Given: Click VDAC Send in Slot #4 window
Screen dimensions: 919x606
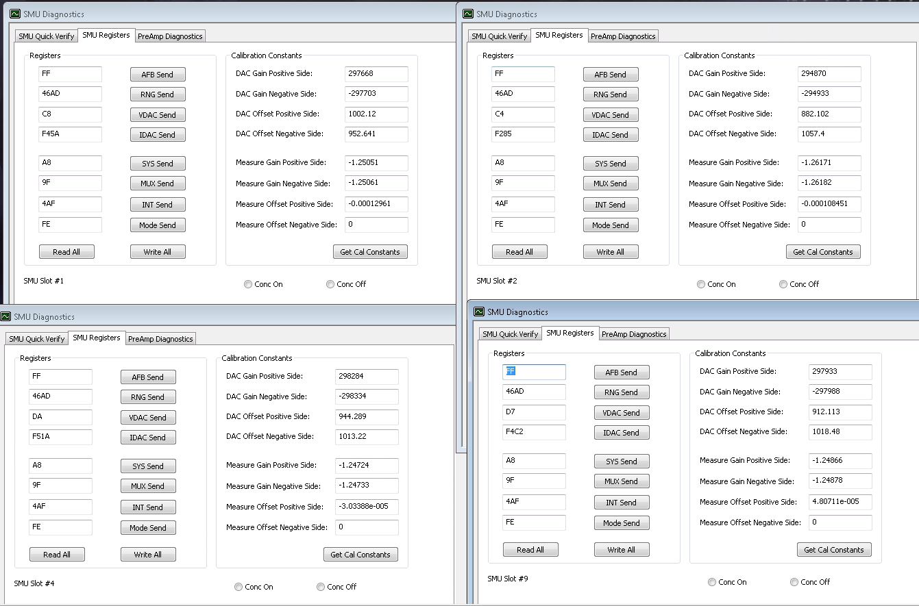Looking at the screenshot, I should pos(148,418).
